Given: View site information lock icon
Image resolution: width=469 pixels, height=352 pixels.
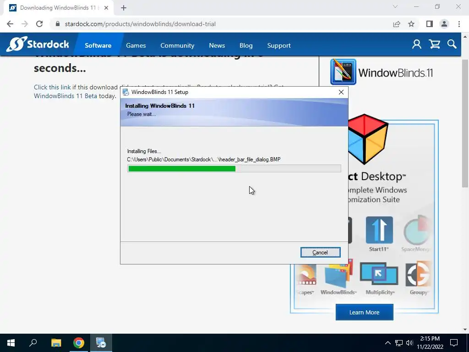Looking at the screenshot, I should (x=58, y=24).
